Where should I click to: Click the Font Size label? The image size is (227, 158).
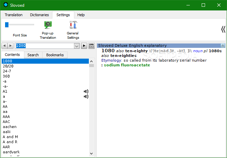20,35
